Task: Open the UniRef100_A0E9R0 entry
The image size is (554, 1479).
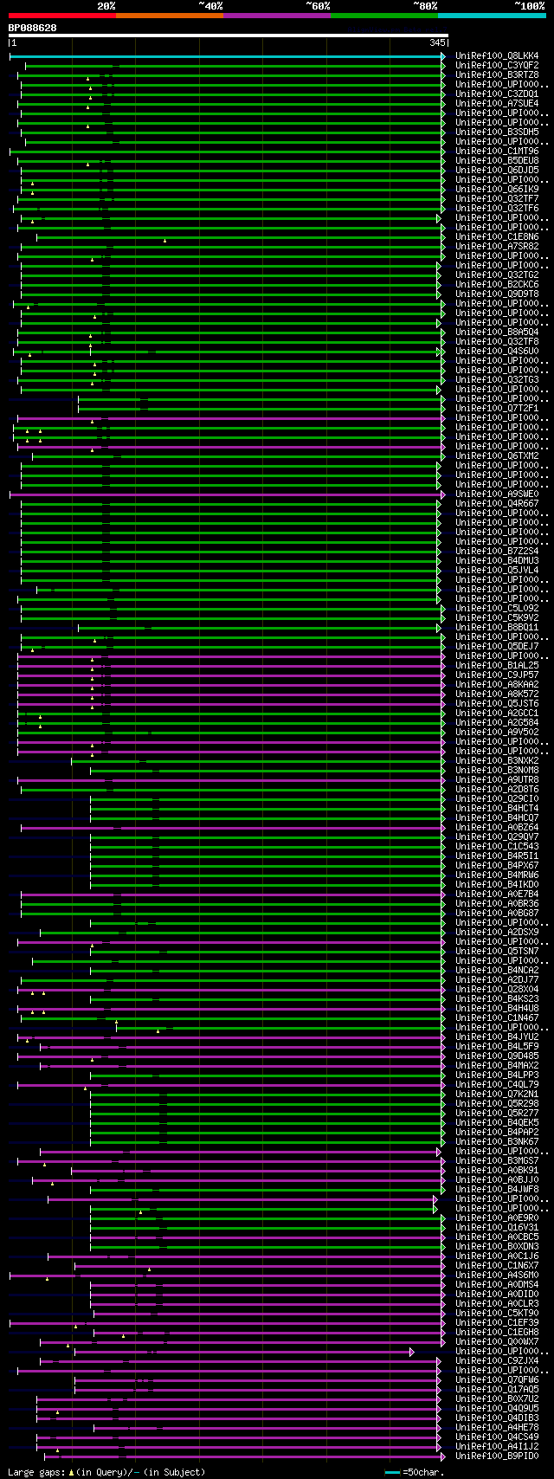Action: (x=497, y=1218)
